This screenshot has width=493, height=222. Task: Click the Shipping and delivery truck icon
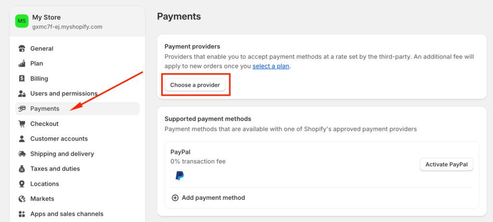click(22, 154)
